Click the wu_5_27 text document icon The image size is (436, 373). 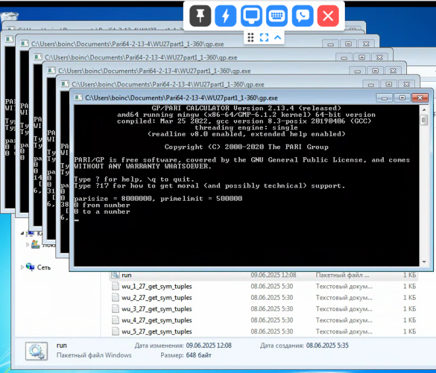(x=115, y=332)
